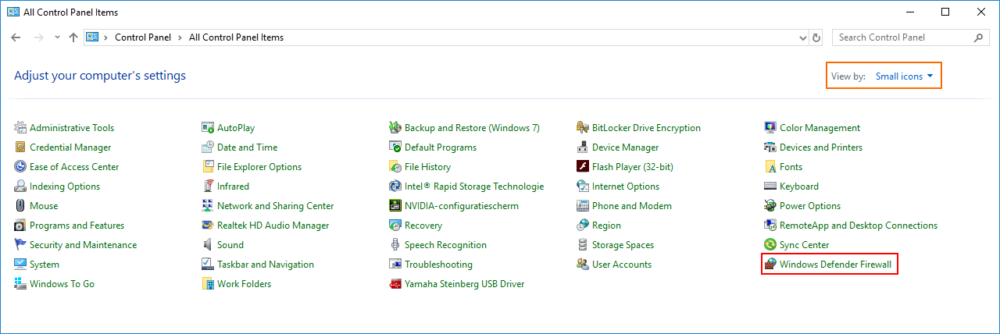
Task: Open Network and Sharing Center icon
Action: [208, 206]
